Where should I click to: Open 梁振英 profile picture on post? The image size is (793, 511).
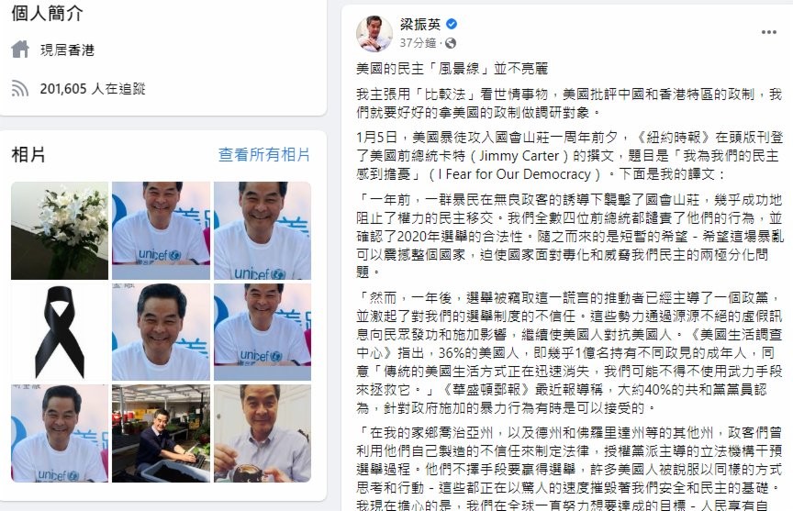[374, 33]
